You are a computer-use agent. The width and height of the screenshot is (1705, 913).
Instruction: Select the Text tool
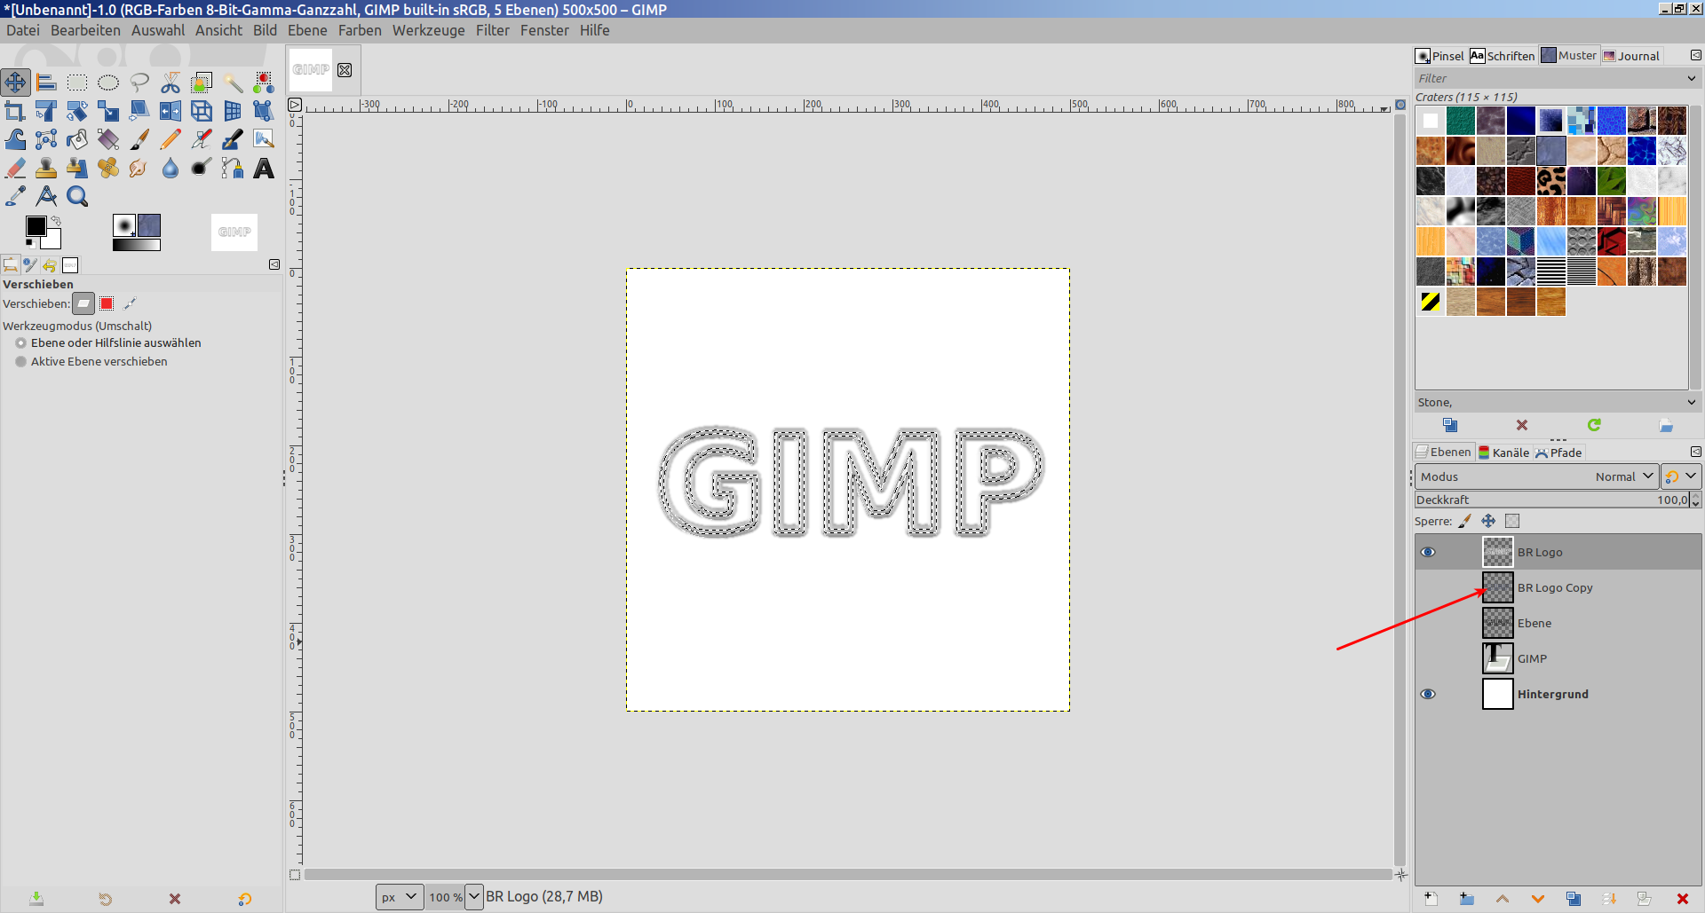point(264,168)
